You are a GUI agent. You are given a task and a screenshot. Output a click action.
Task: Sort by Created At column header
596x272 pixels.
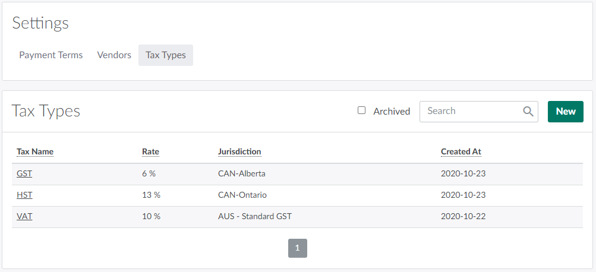coord(461,151)
